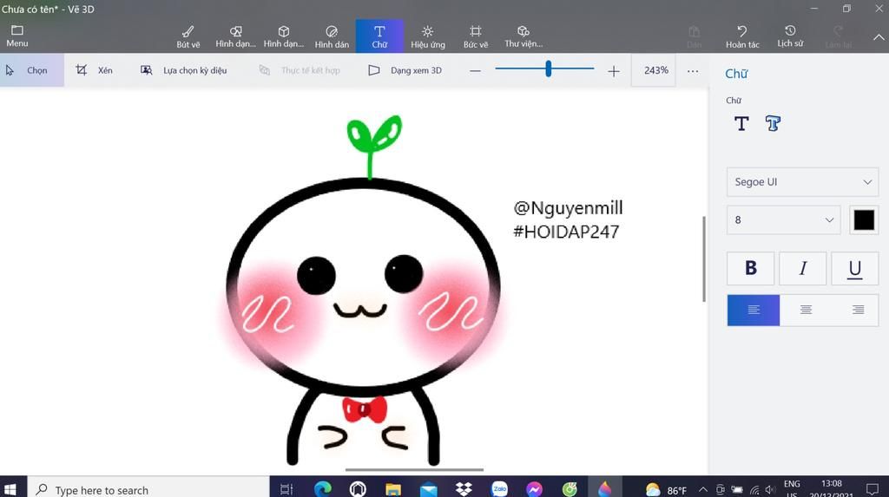Collapse the ribbon with the chevron

(879, 37)
